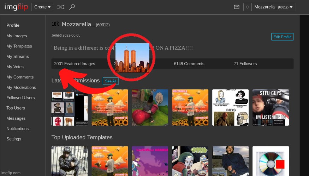Click the shuffle random meme icon
The image size is (309, 176).
[x=61, y=7]
